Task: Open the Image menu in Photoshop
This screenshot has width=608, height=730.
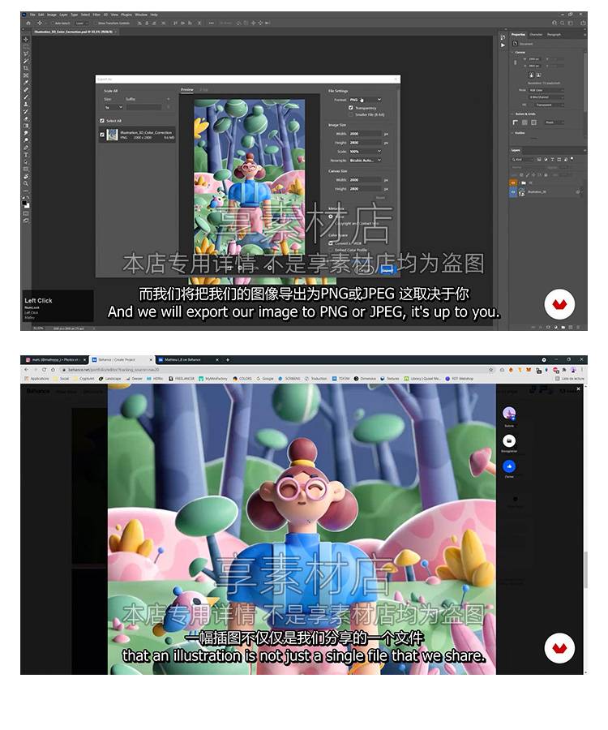Action: (52, 15)
